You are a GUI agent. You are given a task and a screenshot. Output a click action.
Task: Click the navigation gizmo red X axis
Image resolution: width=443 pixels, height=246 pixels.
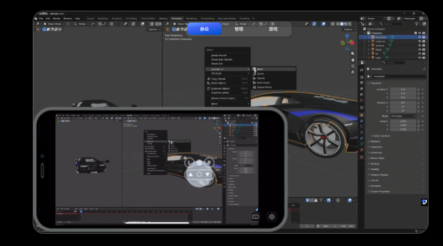coord(352,42)
